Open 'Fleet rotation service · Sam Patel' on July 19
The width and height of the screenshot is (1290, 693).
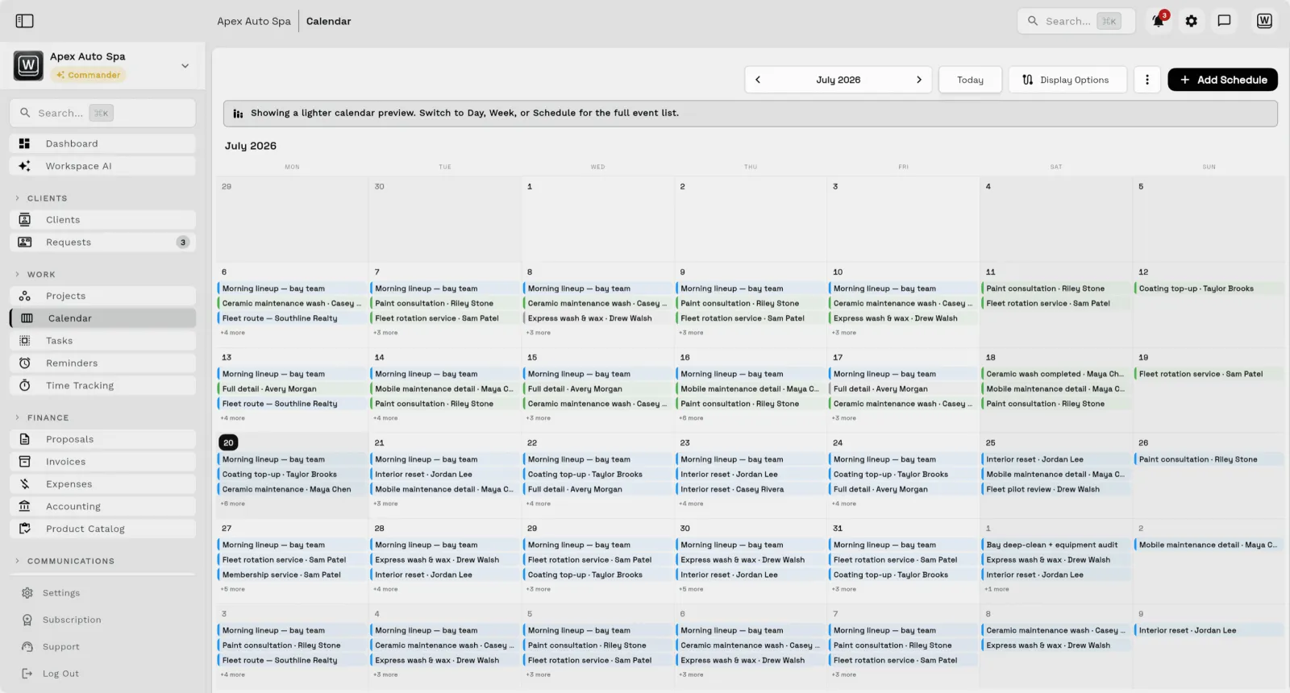coord(1209,374)
